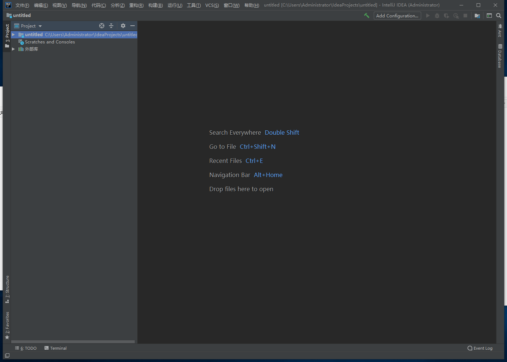Toggle the 7: Structure side panel

pos(7,289)
